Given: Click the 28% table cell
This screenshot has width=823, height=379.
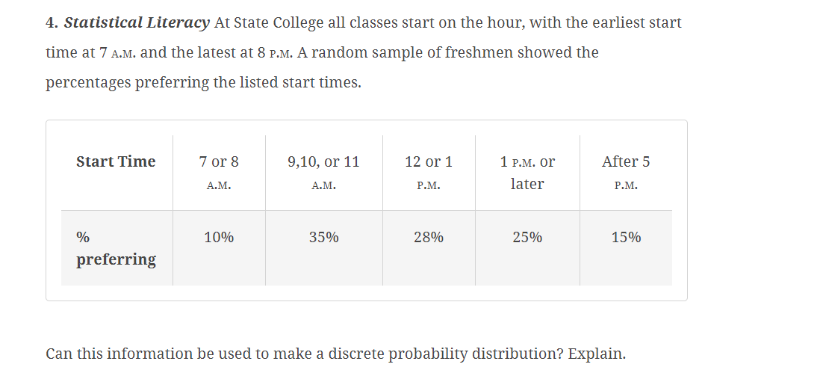Looking at the screenshot, I should 429,248.
